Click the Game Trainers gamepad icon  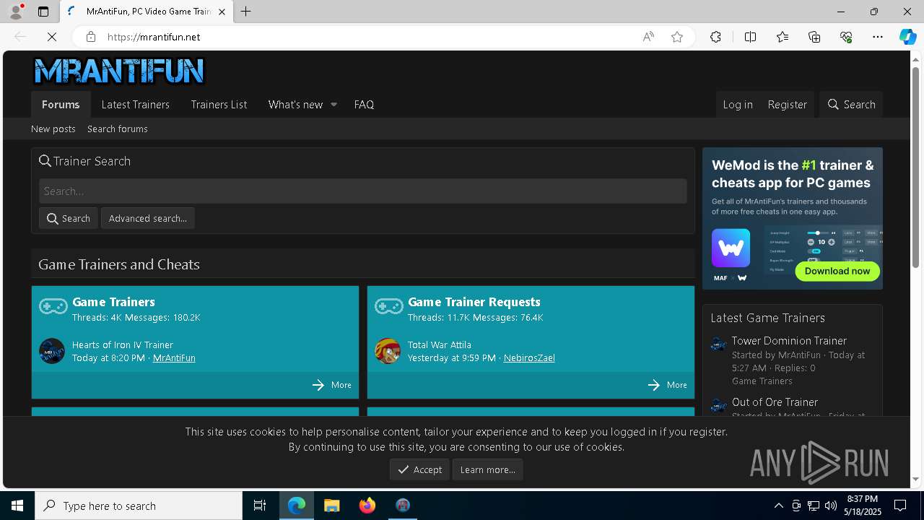(53, 306)
